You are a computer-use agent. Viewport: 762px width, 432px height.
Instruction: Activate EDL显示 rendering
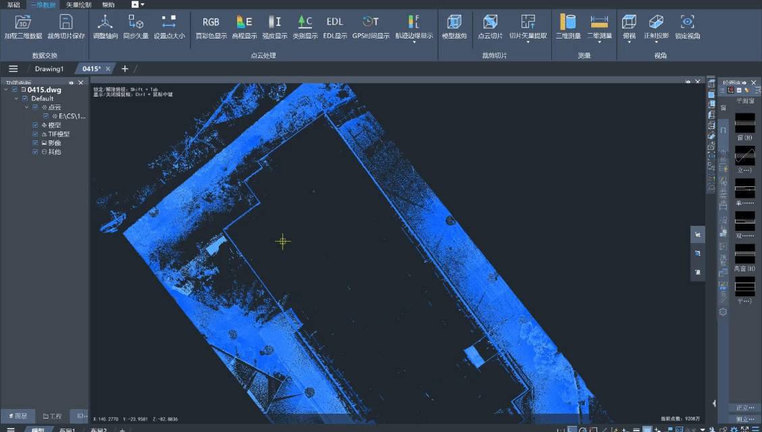334,22
